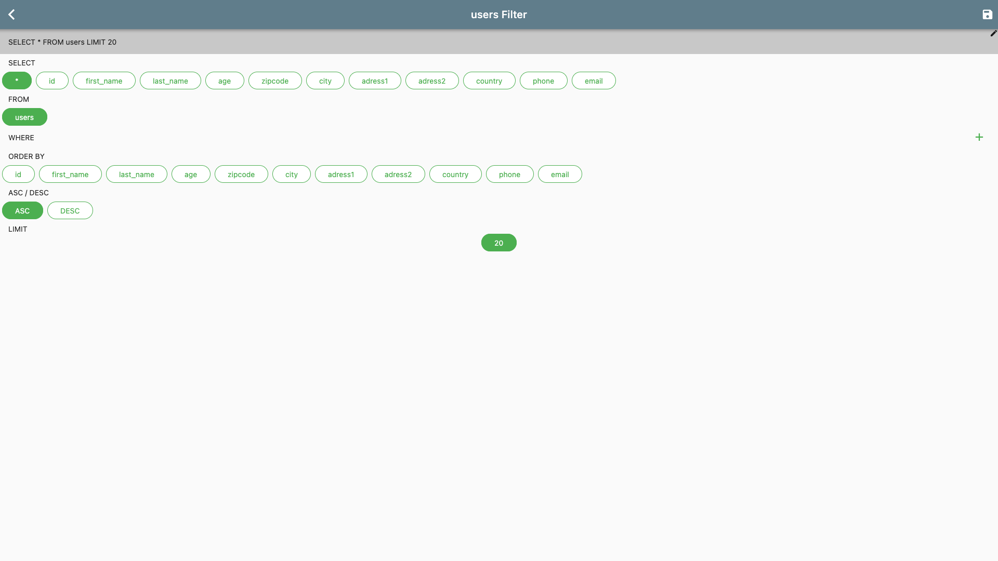998x561 pixels.
Task: Select the users table chip under FROM
Action: 24,117
